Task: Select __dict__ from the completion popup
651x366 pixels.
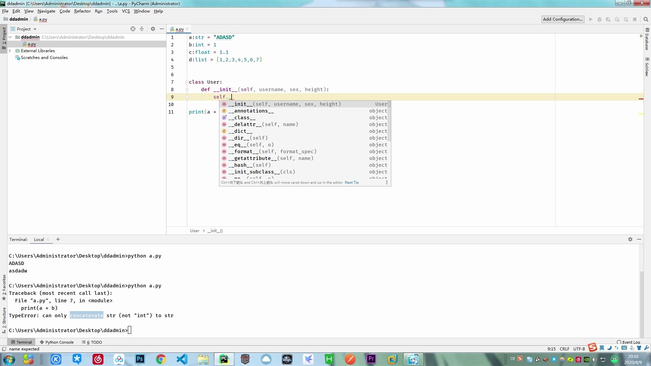Action: 241,131
